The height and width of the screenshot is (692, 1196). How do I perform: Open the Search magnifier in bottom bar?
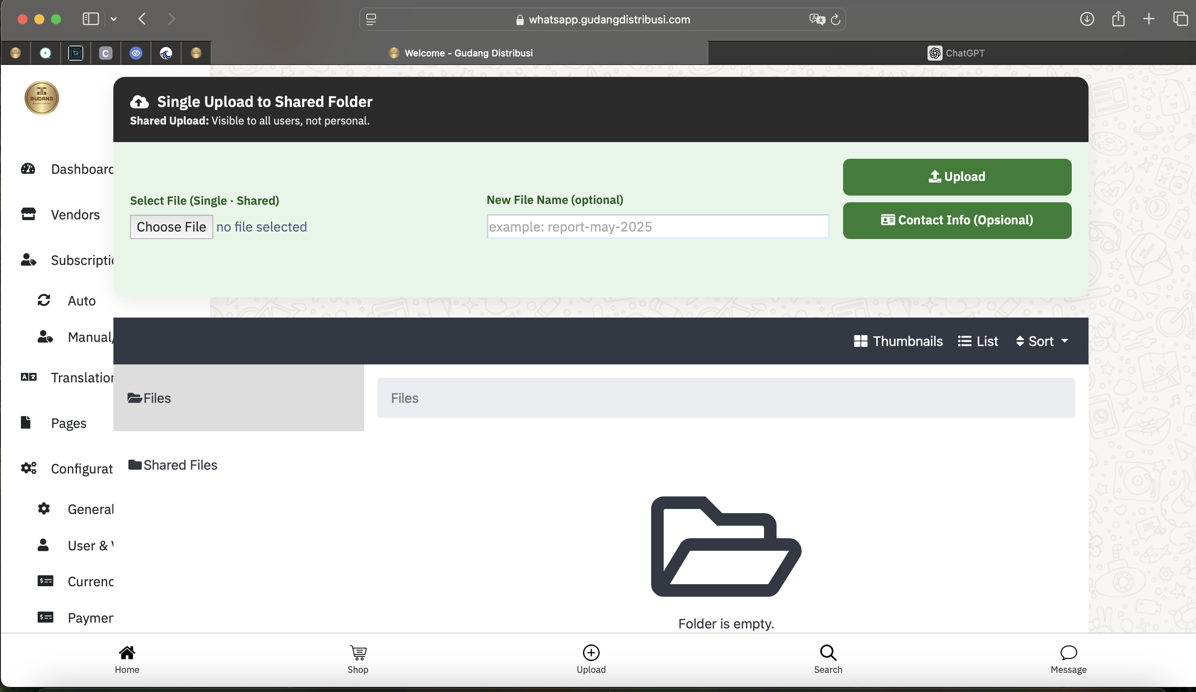tap(828, 653)
